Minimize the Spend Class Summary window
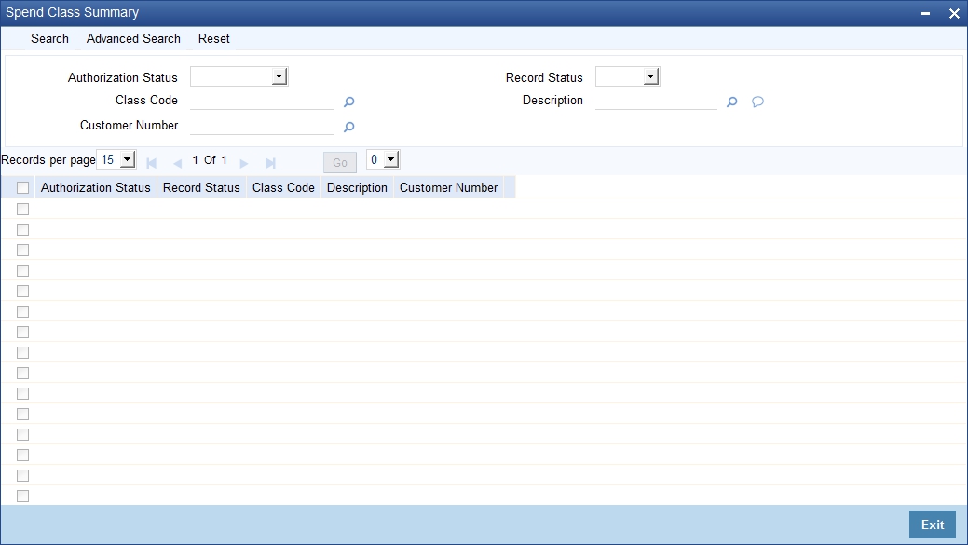968x545 pixels. [x=925, y=13]
